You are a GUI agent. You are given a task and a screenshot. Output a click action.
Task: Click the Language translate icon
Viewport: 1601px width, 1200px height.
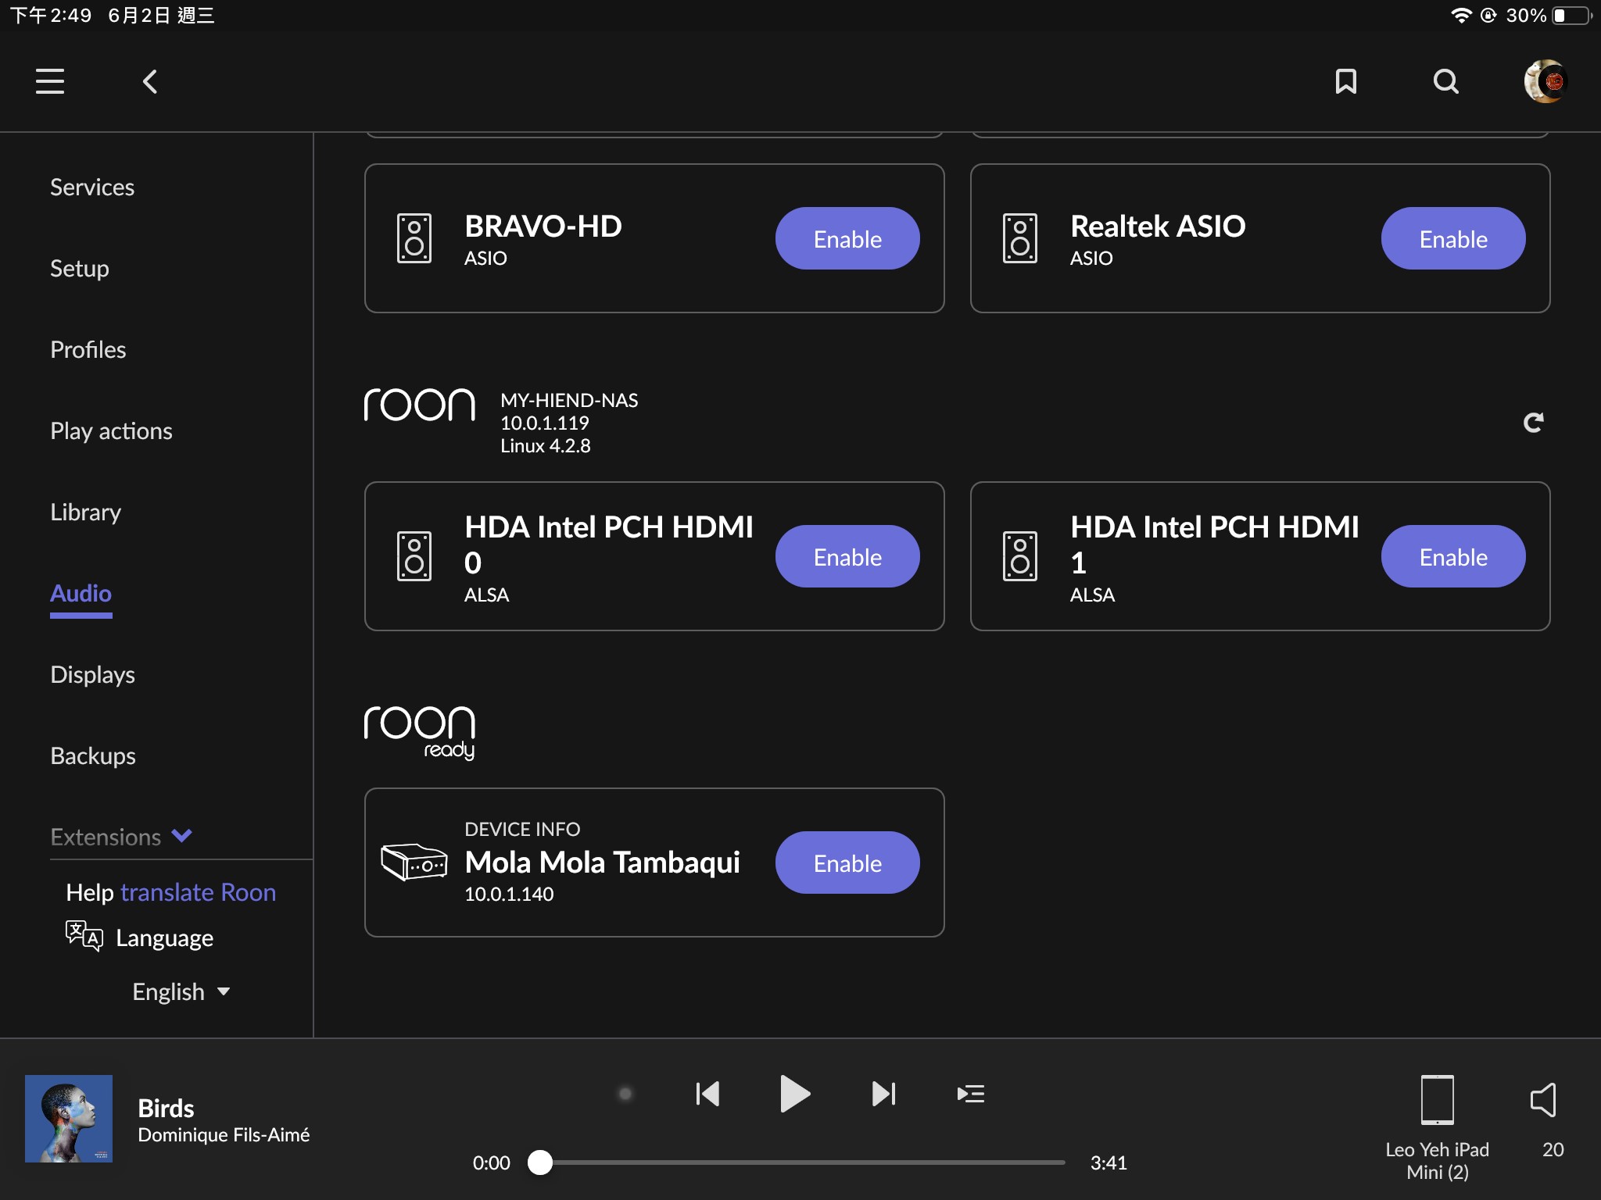tap(84, 936)
